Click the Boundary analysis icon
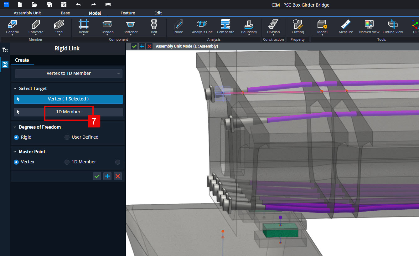This screenshot has width=419, height=256. [249, 27]
